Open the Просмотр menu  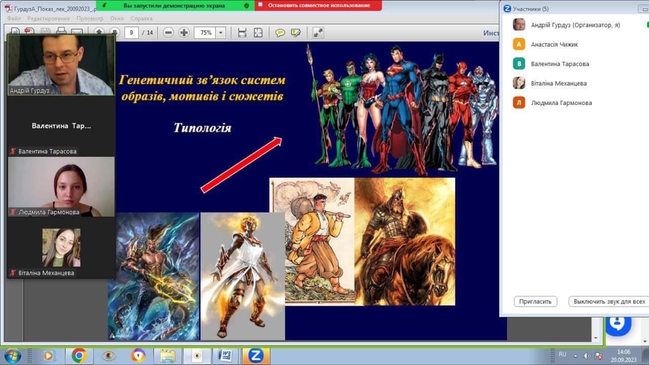pyautogui.click(x=90, y=19)
